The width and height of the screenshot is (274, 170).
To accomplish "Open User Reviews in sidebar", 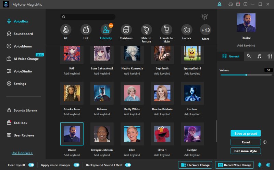I will tap(21, 135).
